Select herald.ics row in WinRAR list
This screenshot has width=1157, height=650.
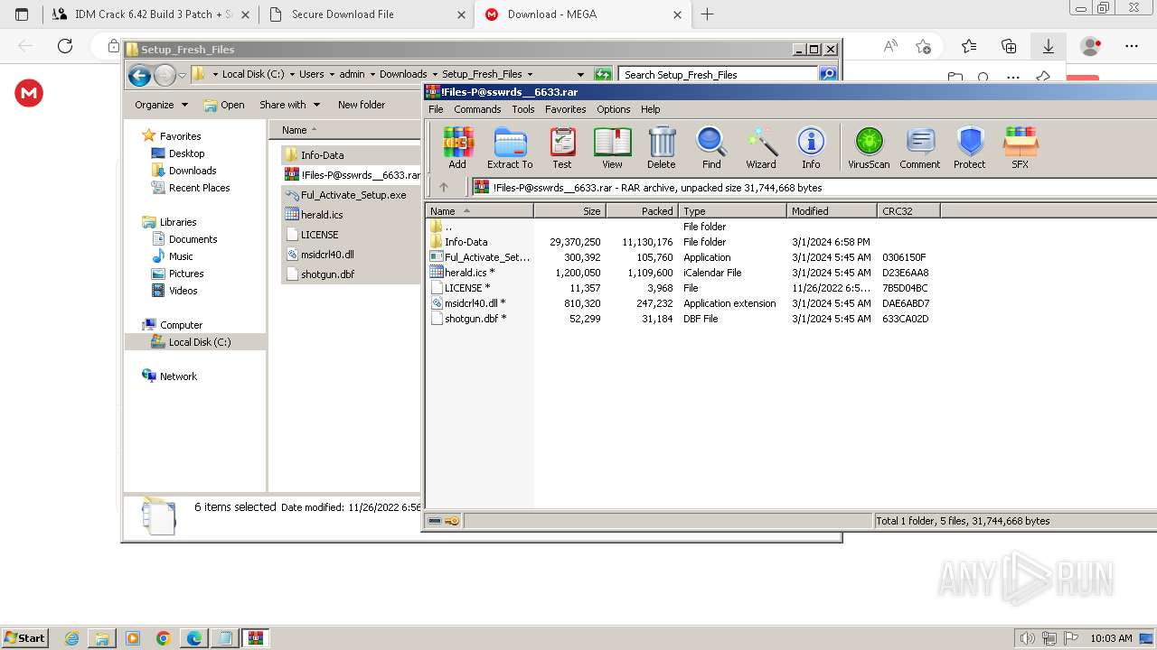[x=462, y=273]
